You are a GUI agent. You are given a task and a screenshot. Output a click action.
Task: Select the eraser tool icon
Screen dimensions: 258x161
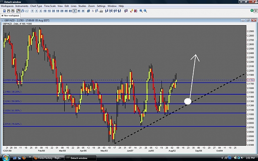(131, 11)
